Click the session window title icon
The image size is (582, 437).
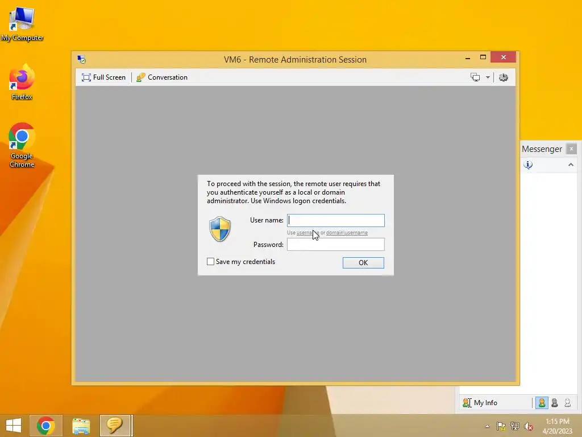[x=82, y=59]
